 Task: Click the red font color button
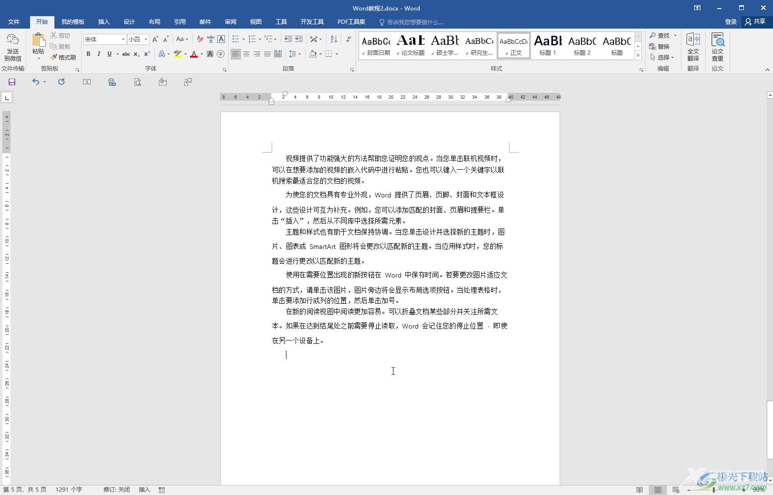194,54
